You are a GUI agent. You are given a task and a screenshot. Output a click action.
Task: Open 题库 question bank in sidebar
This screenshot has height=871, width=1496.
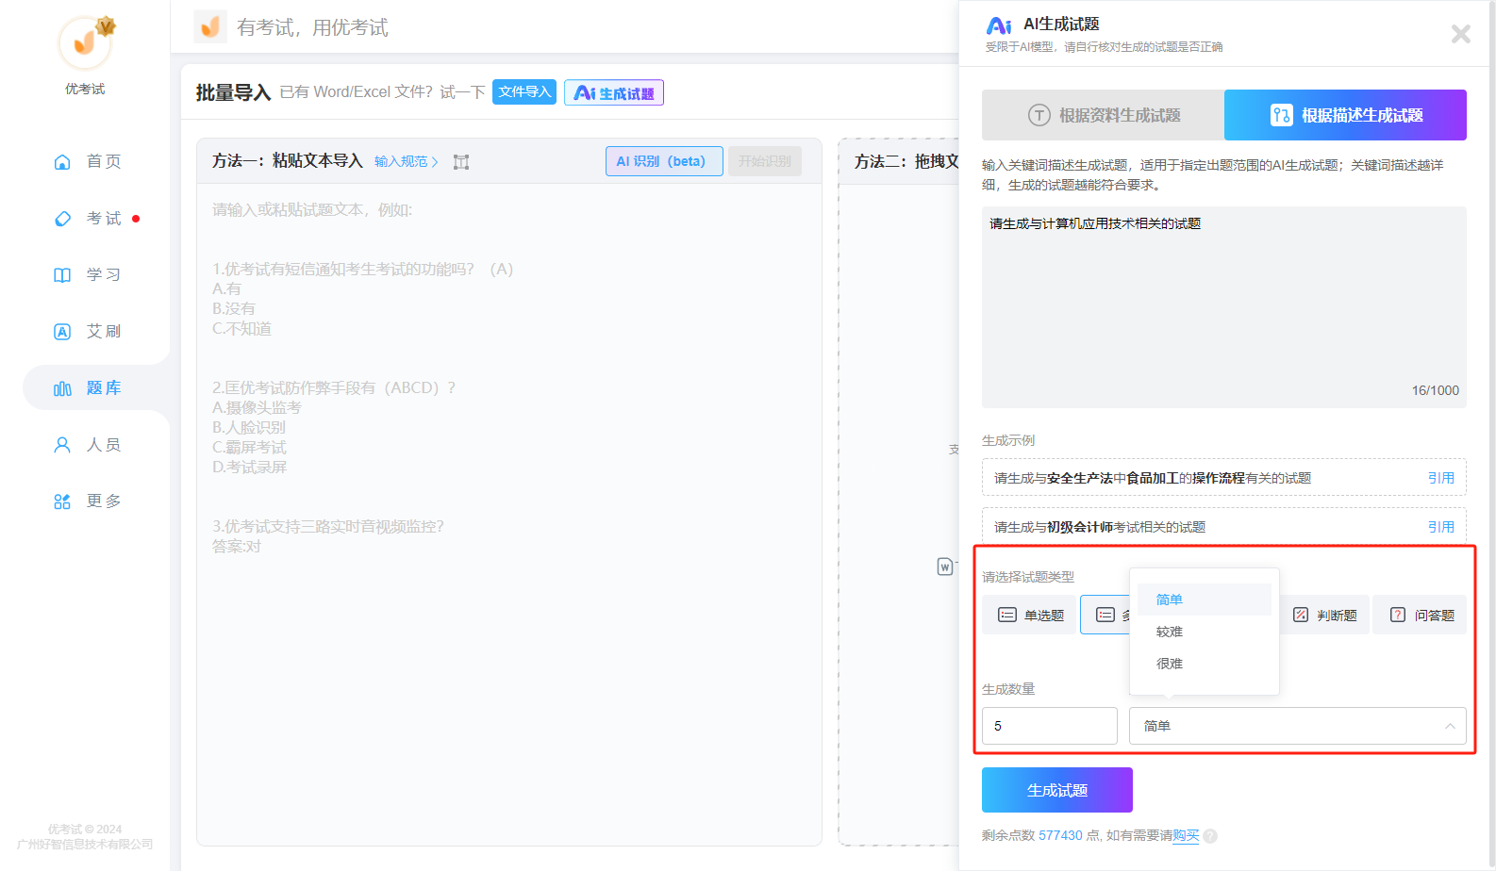coord(95,387)
